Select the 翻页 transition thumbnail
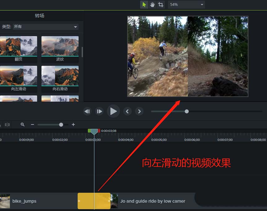Image resolution: width=267 pixels, height=211 pixels. pos(19,46)
